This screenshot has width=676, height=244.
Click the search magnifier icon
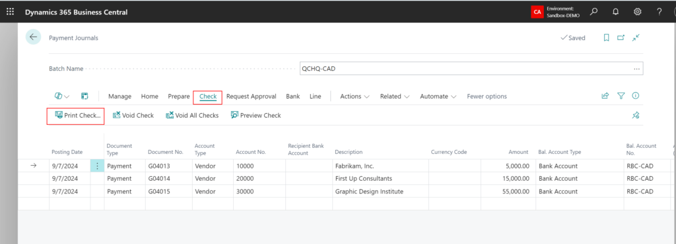pyautogui.click(x=594, y=12)
